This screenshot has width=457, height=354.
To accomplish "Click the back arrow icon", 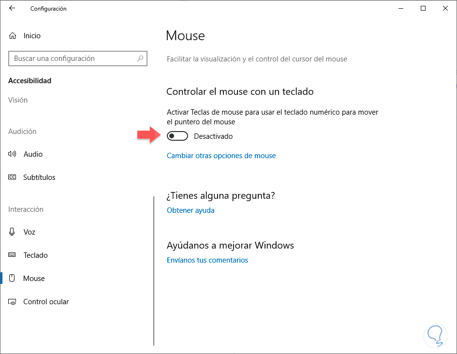I will (12, 8).
